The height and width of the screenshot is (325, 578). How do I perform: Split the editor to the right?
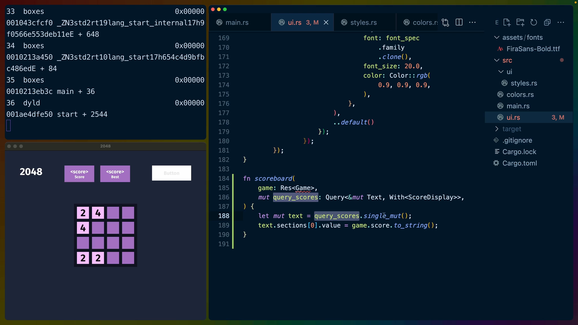click(459, 22)
